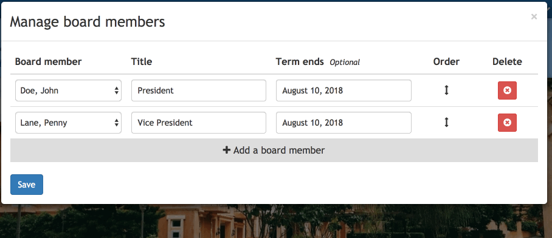Edit the President title field

coord(199,90)
